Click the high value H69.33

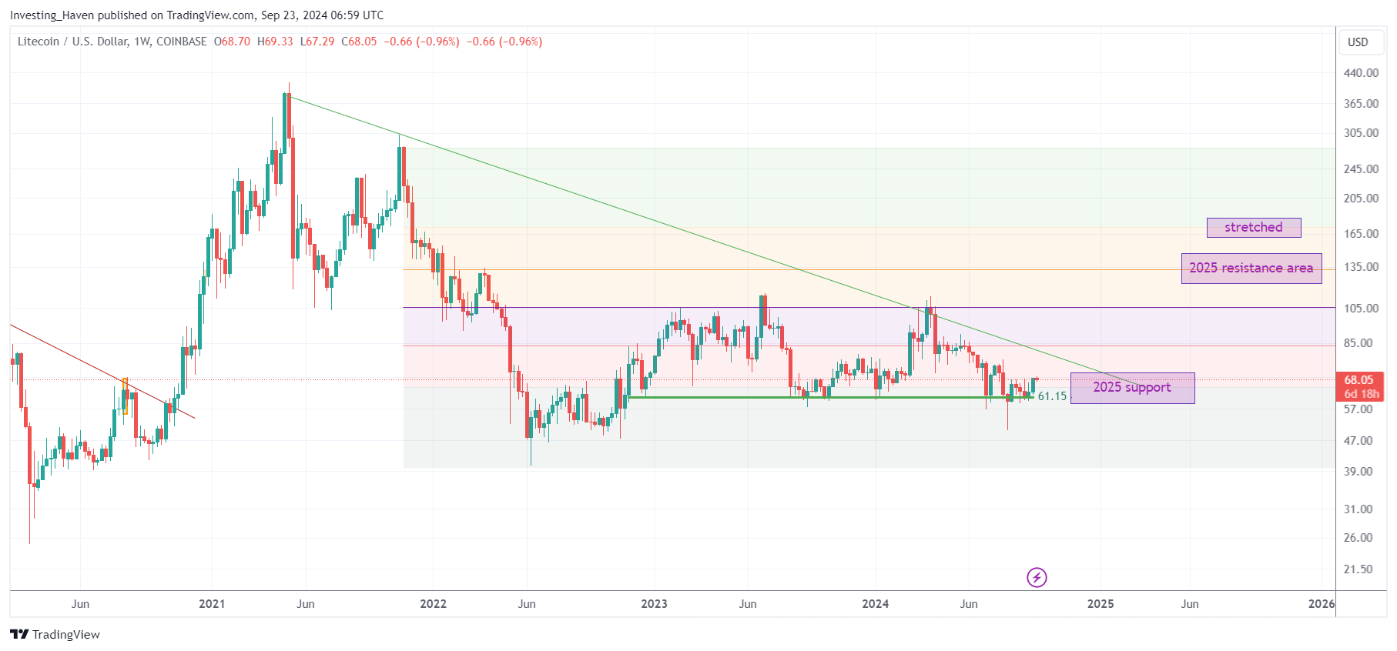[x=275, y=42]
